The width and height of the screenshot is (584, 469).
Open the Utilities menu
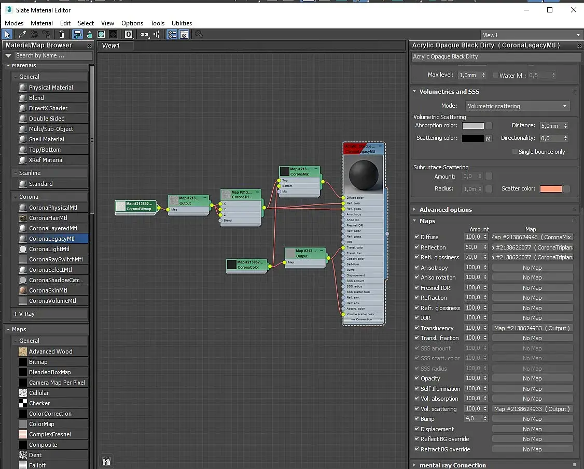tap(182, 23)
